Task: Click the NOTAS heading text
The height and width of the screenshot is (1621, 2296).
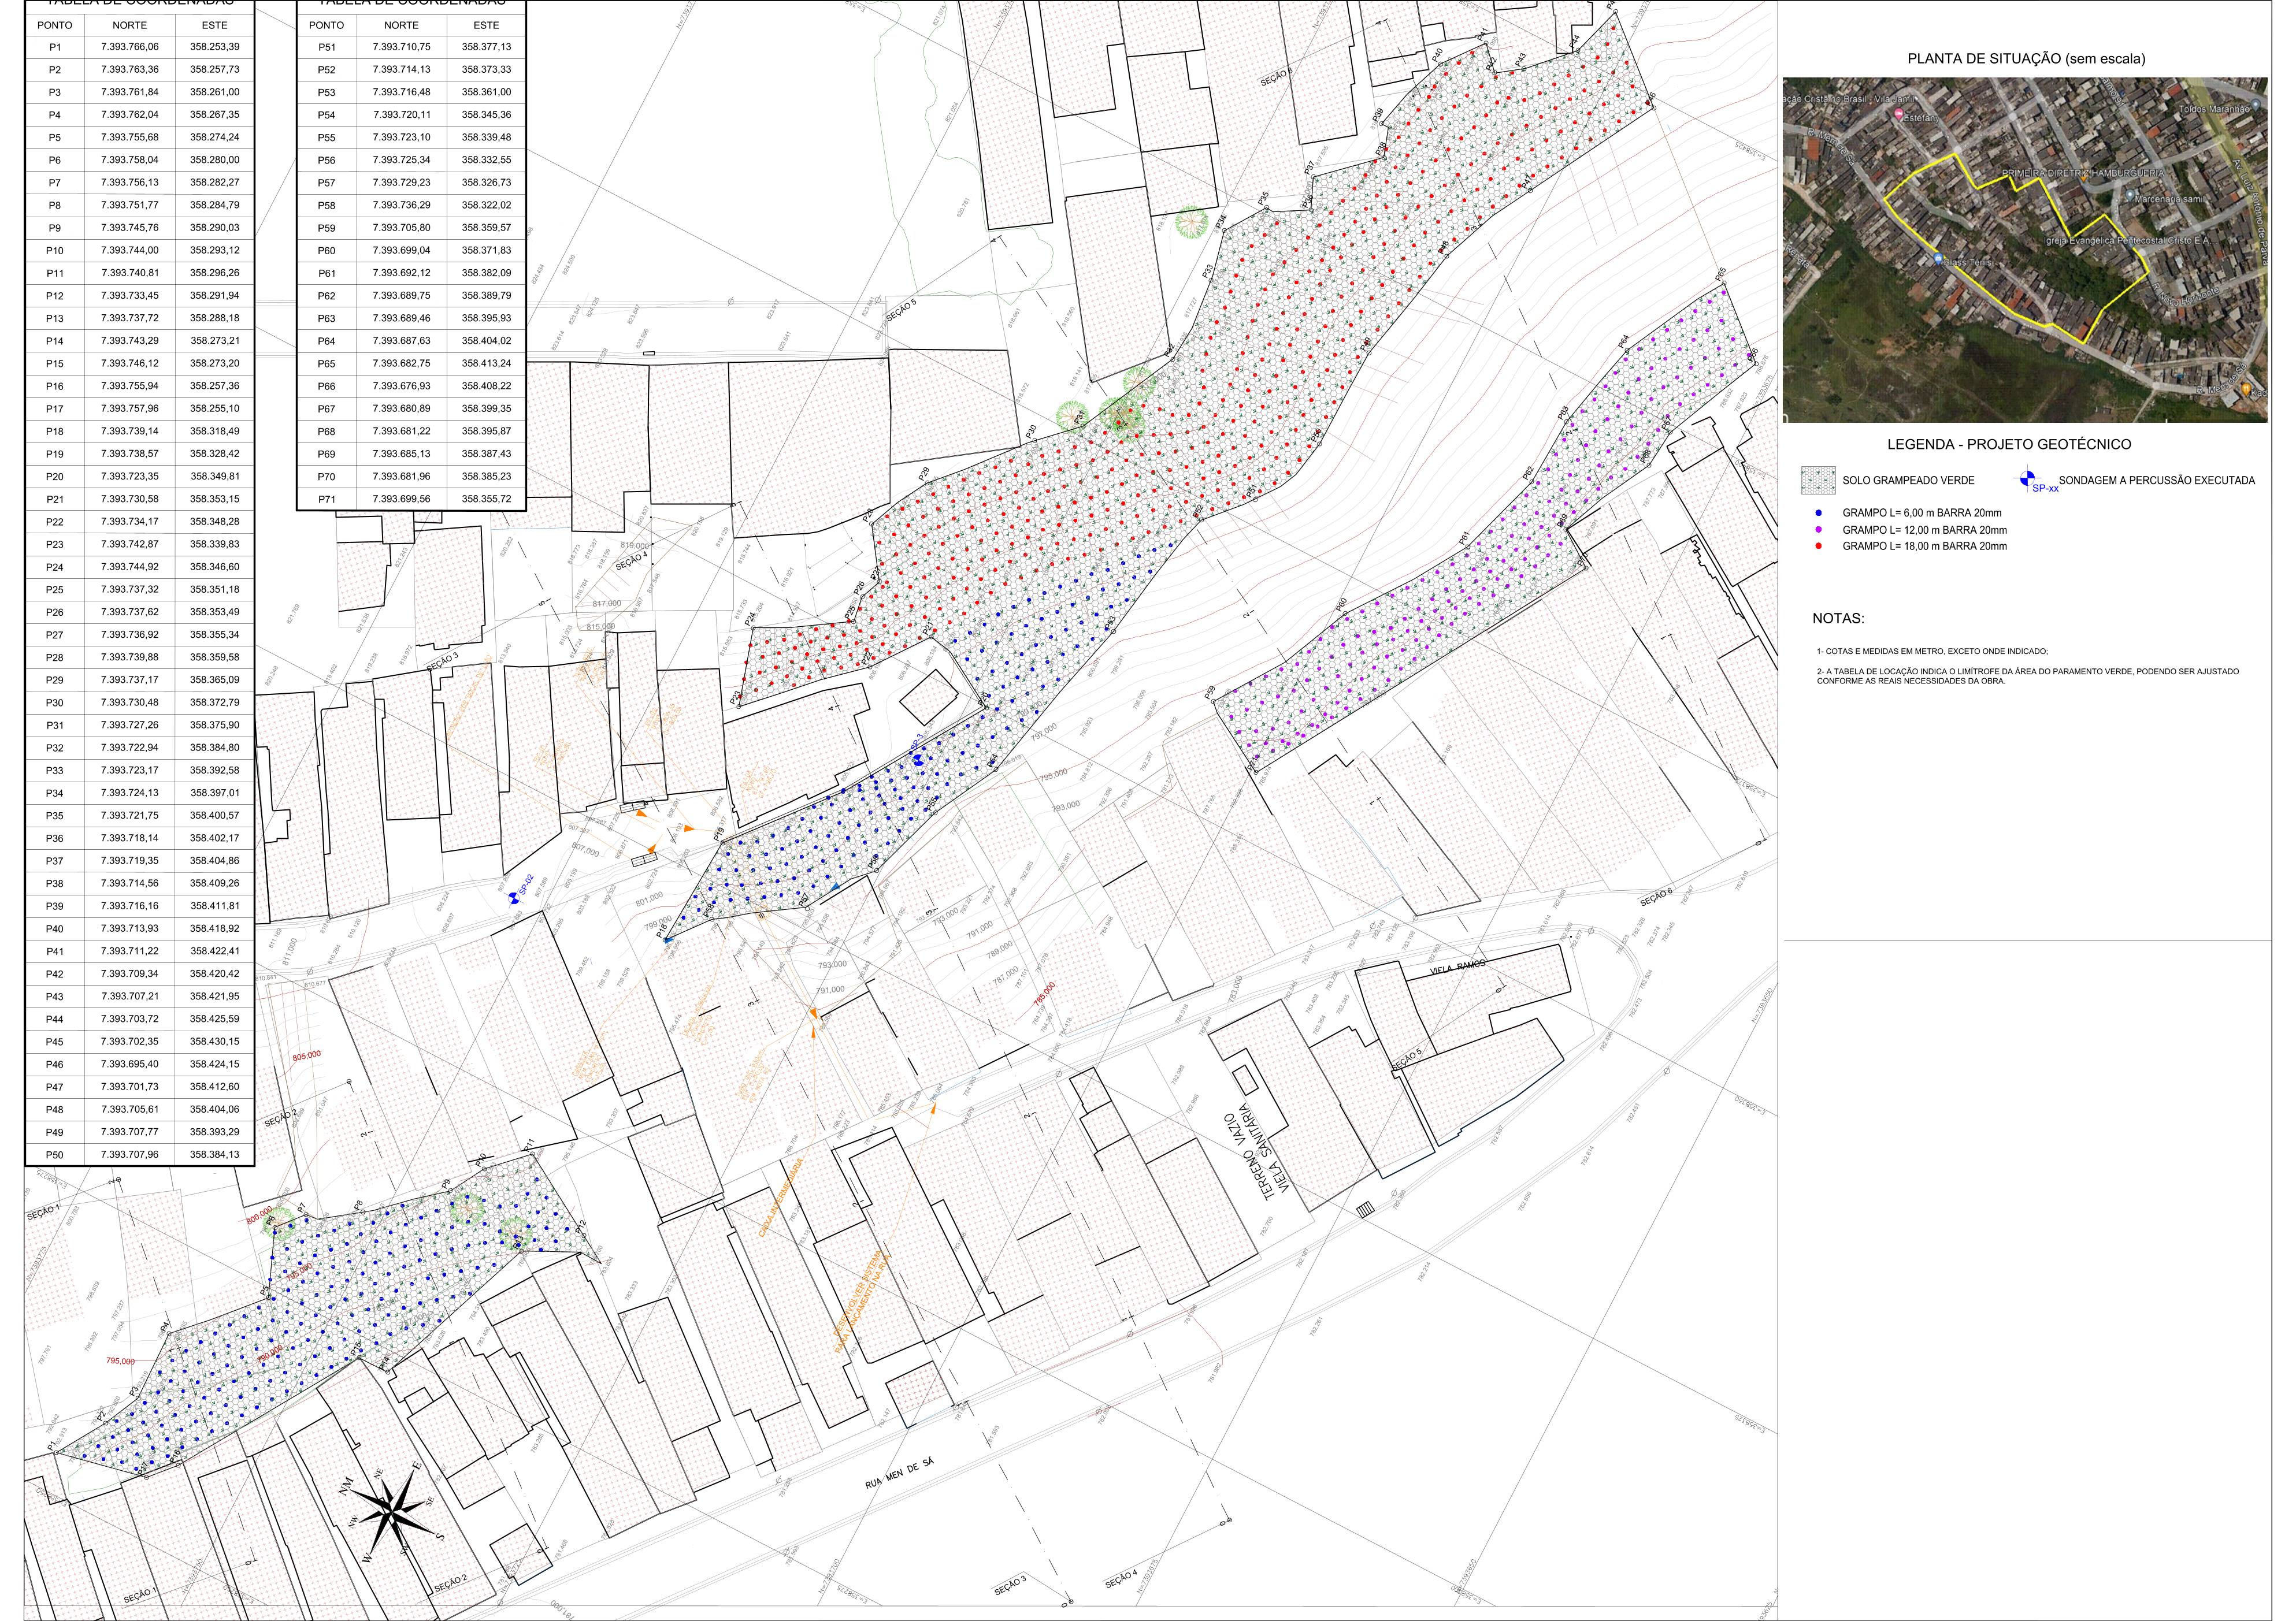Action: click(x=1838, y=619)
